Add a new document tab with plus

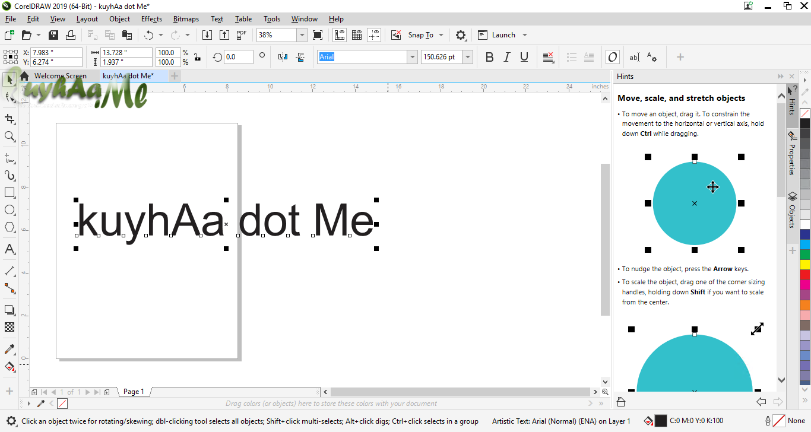coord(174,76)
